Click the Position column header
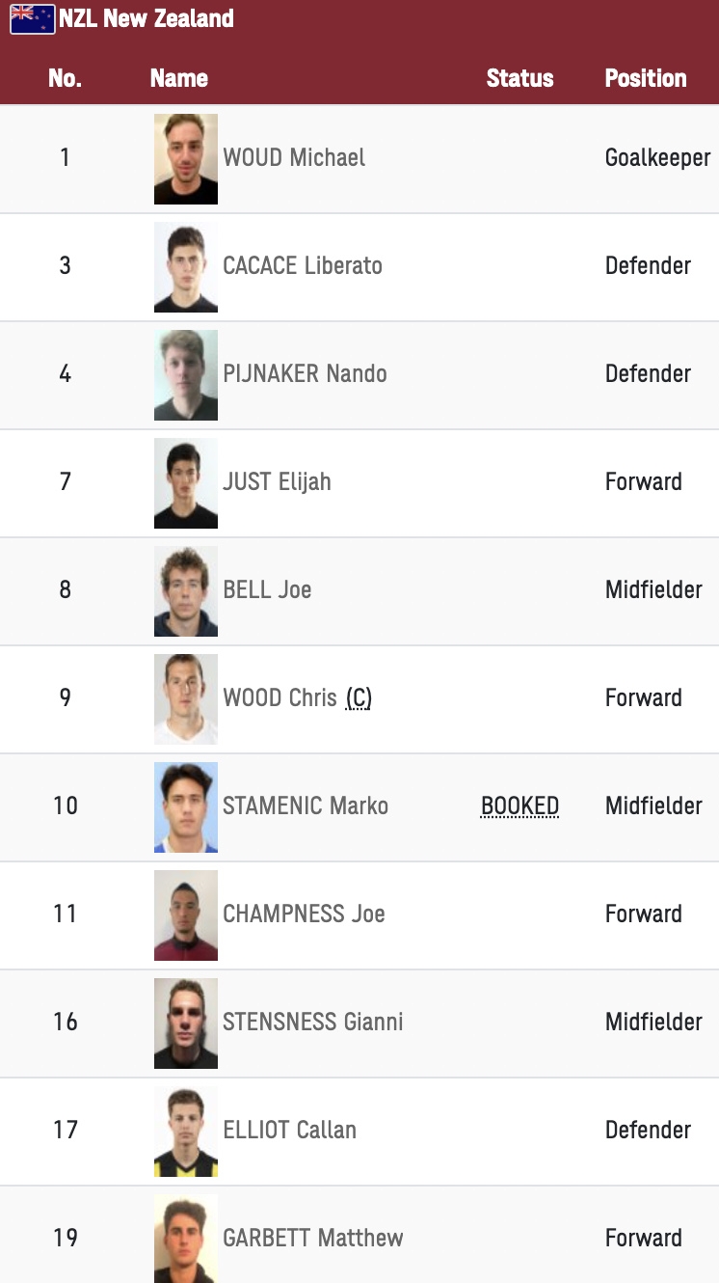Image resolution: width=719 pixels, height=1283 pixels. coord(646,78)
